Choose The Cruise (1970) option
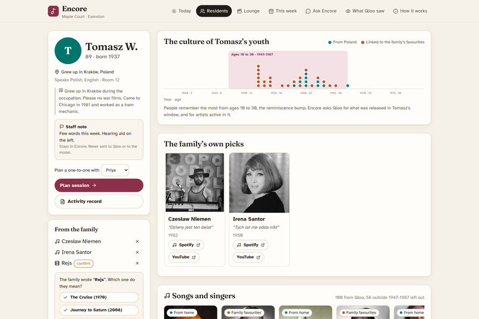This screenshot has height=319, width=479. pos(99,298)
